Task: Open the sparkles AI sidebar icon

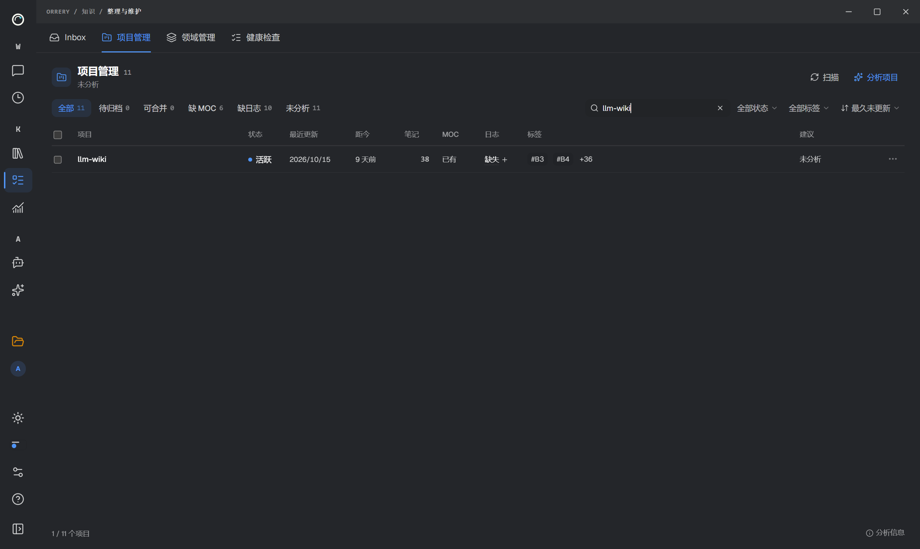Action: 18,290
